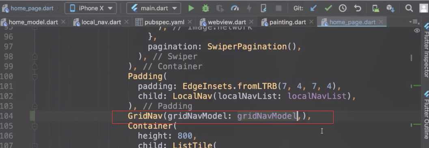The width and height of the screenshot is (429, 148).
Task: Click the home_page.dart breadcrumb in navigation bar
Action: (28, 8)
